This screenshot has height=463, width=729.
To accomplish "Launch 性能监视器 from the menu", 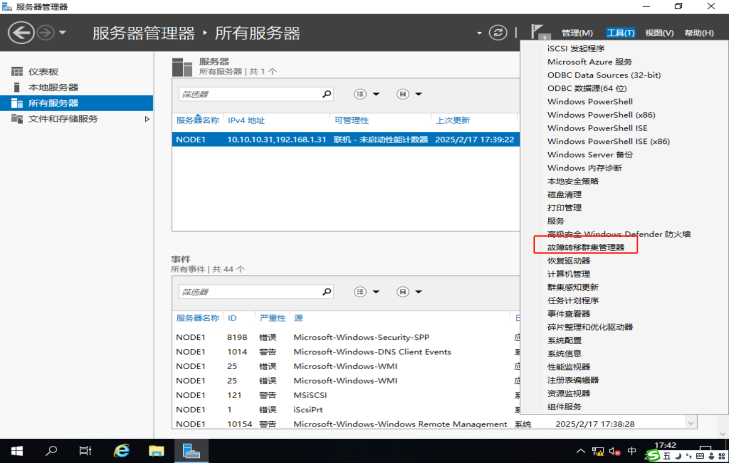I will [x=569, y=367].
